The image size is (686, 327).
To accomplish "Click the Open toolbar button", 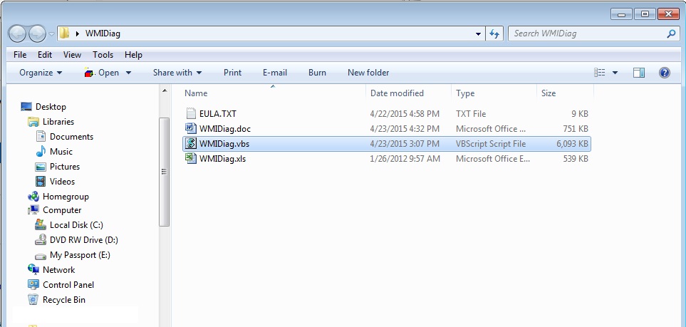I will [101, 73].
